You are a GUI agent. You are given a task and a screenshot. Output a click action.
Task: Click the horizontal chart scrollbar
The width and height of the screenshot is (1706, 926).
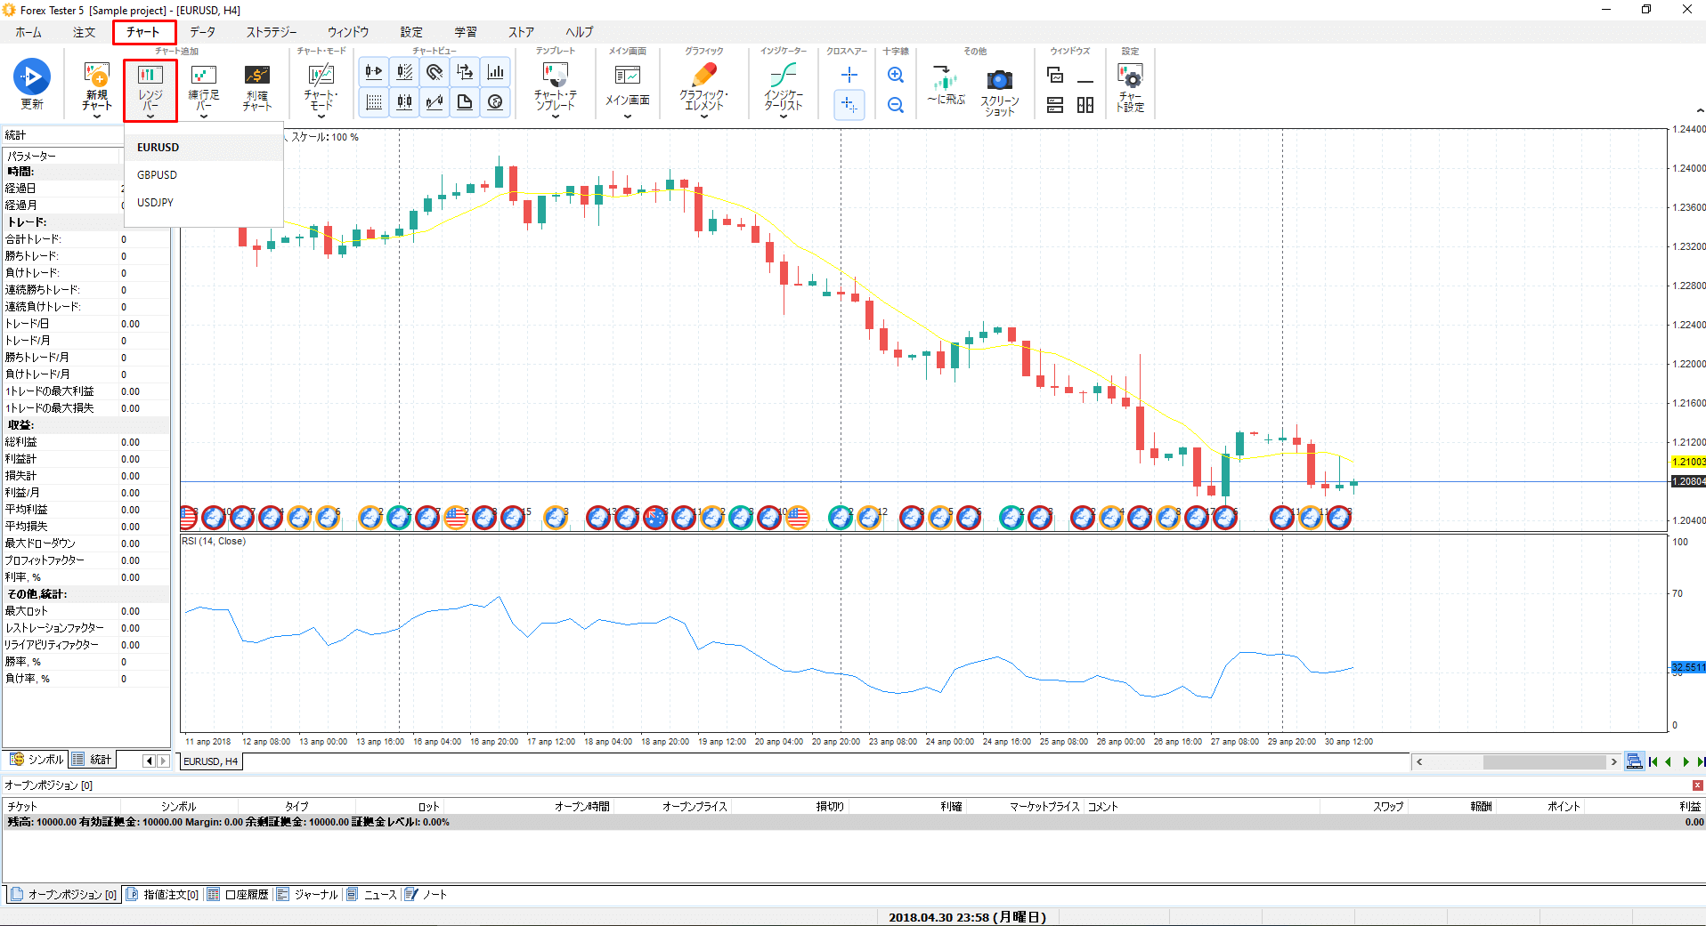pyautogui.click(x=1515, y=762)
